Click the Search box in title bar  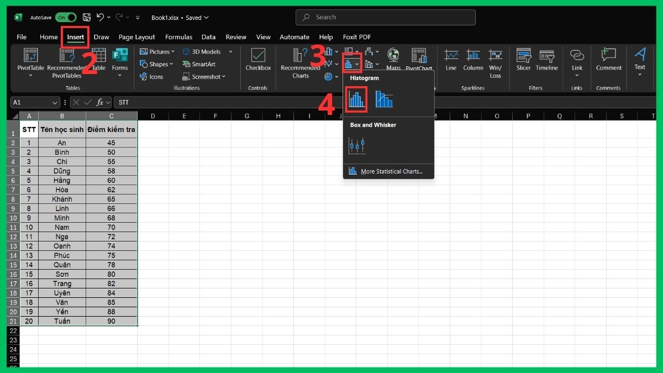pyautogui.click(x=385, y=18)
